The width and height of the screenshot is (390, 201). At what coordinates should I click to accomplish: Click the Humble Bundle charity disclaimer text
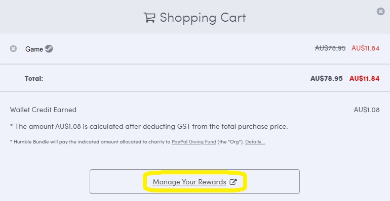[138, 142]
